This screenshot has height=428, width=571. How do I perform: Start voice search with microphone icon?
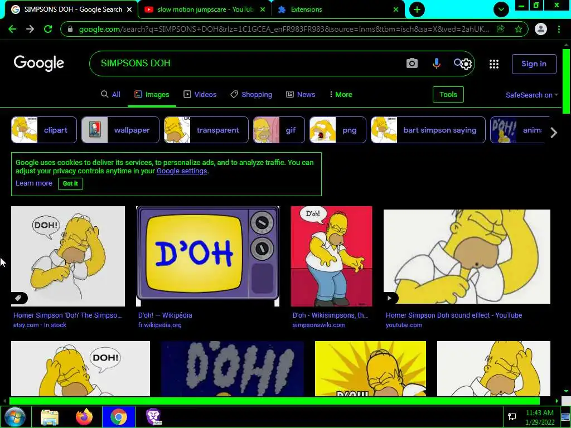coord(436,64)
